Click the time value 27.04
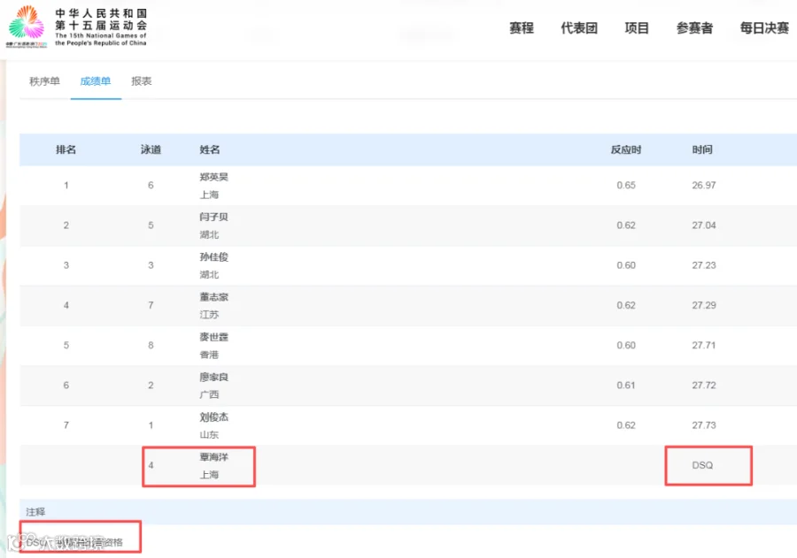Viewport: 797px width, 558px height. pyautogui.click(x=704, y=225)
